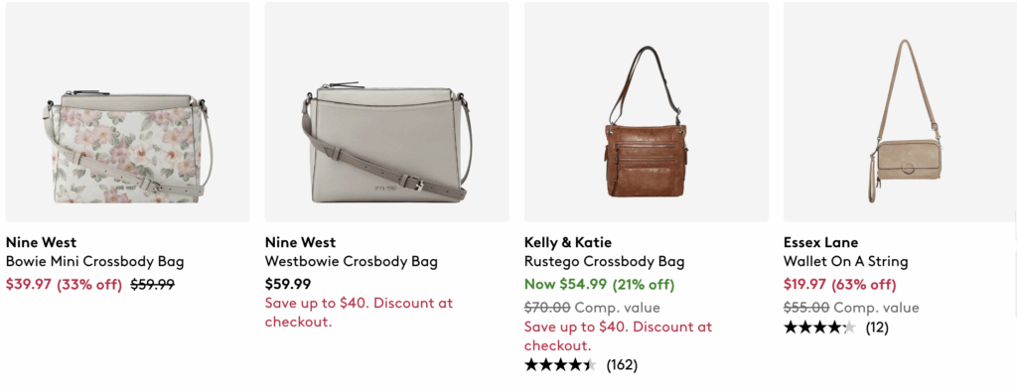Open the floral Bowie Mini Crossbody Bag image
Image resolution: width=1017 pixels, height=392 pixels.
tap(127, 112)
